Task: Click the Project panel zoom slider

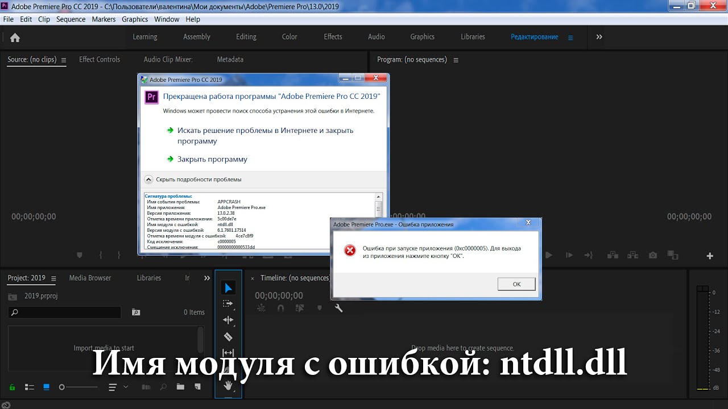Action: tap(78, 387)
